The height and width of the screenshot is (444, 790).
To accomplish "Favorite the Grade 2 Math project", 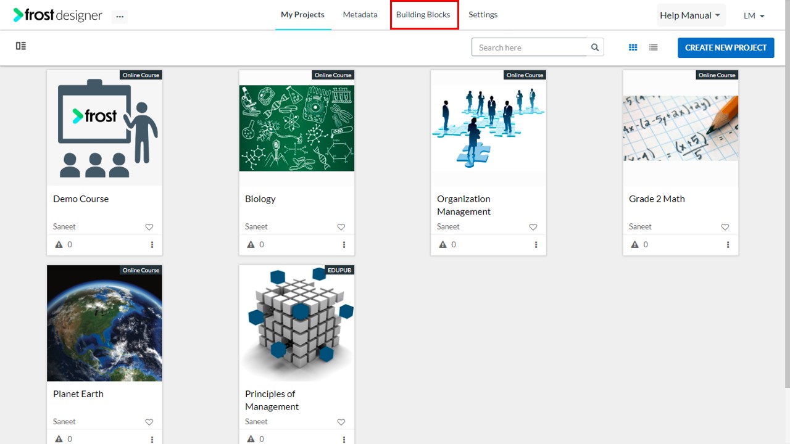I will (725, 227).
